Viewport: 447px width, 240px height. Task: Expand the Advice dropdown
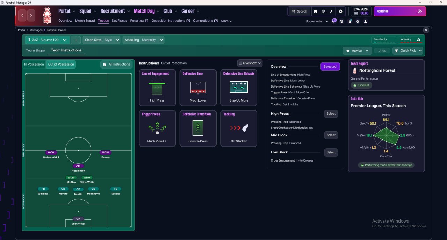click(x=357, y=51)
